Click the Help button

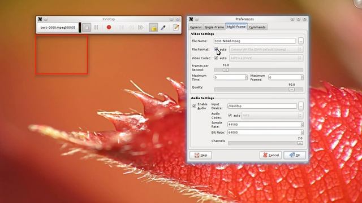201,155
